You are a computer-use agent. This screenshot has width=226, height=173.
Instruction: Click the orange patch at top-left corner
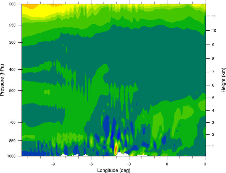[31, 6]
